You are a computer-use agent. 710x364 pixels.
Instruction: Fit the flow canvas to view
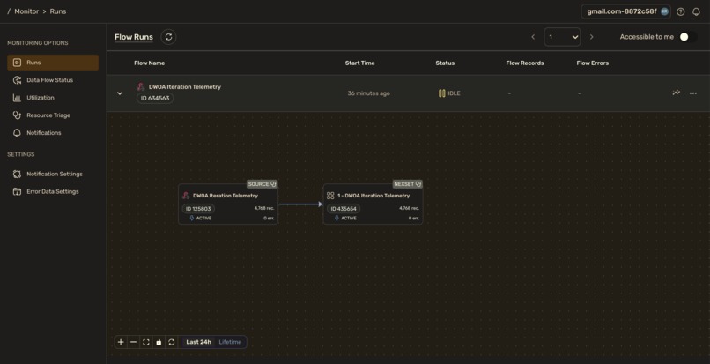pyautogui.click(x=146, y=342)
